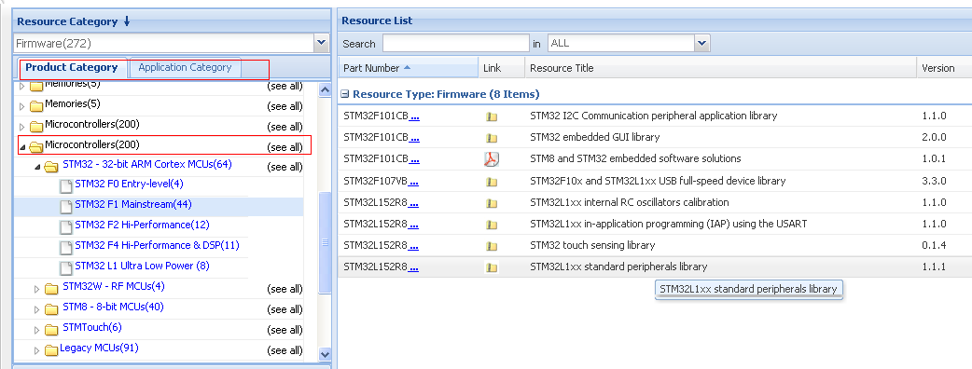Click see all for STM8 - 8-bit MCUs
972x369 pixels.
click(x=285, y=309)
